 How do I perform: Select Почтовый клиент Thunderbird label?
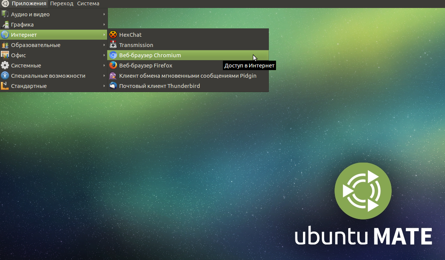(x=159, y=86)
